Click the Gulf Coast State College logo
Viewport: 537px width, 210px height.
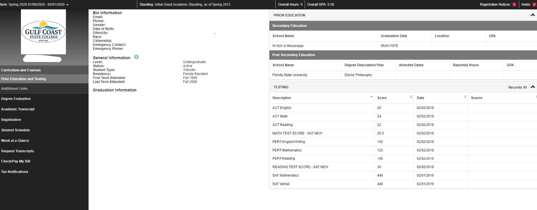point(43,32)
